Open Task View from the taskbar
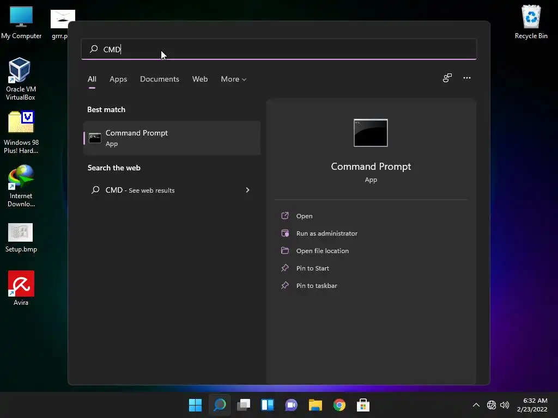This screenshot has height=418, width=558. 244,405
